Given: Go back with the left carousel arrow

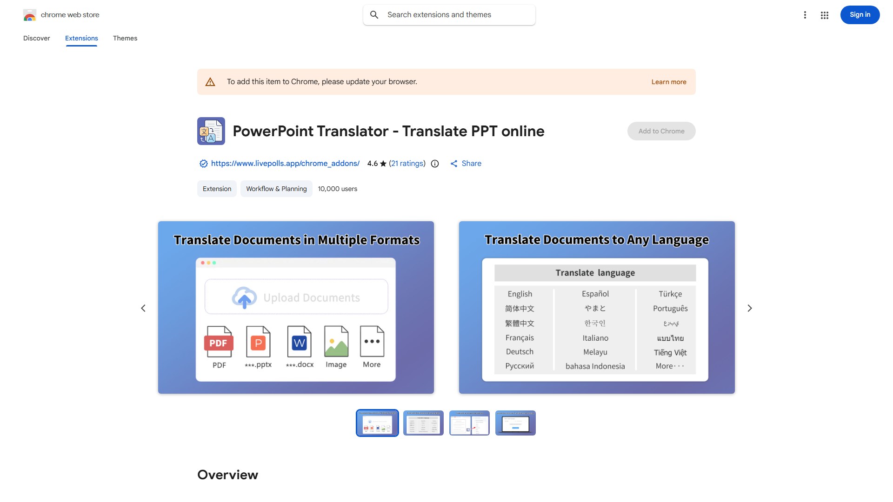Looking at the screenshot, I should pos(143,308).
